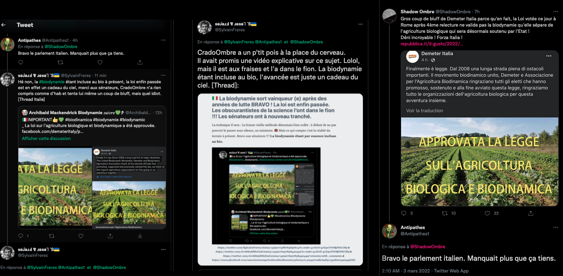Open more options on Shadow Ombre's tweet
This screenshot has height=276, width=563.
click(555, 12)
